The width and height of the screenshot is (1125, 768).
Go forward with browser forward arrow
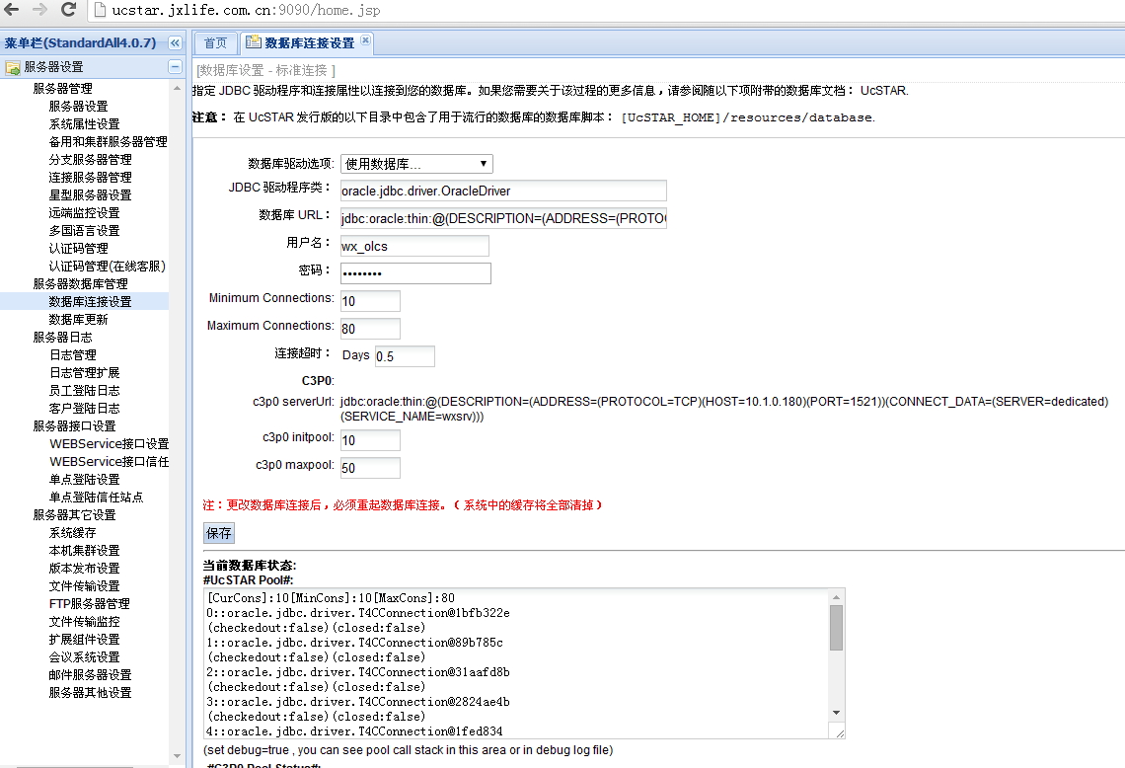coord(39,9)
